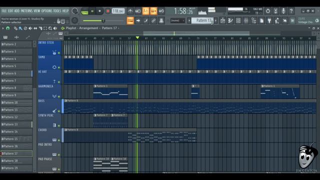Open the playlist options menu arrow

tap(3, 28)
